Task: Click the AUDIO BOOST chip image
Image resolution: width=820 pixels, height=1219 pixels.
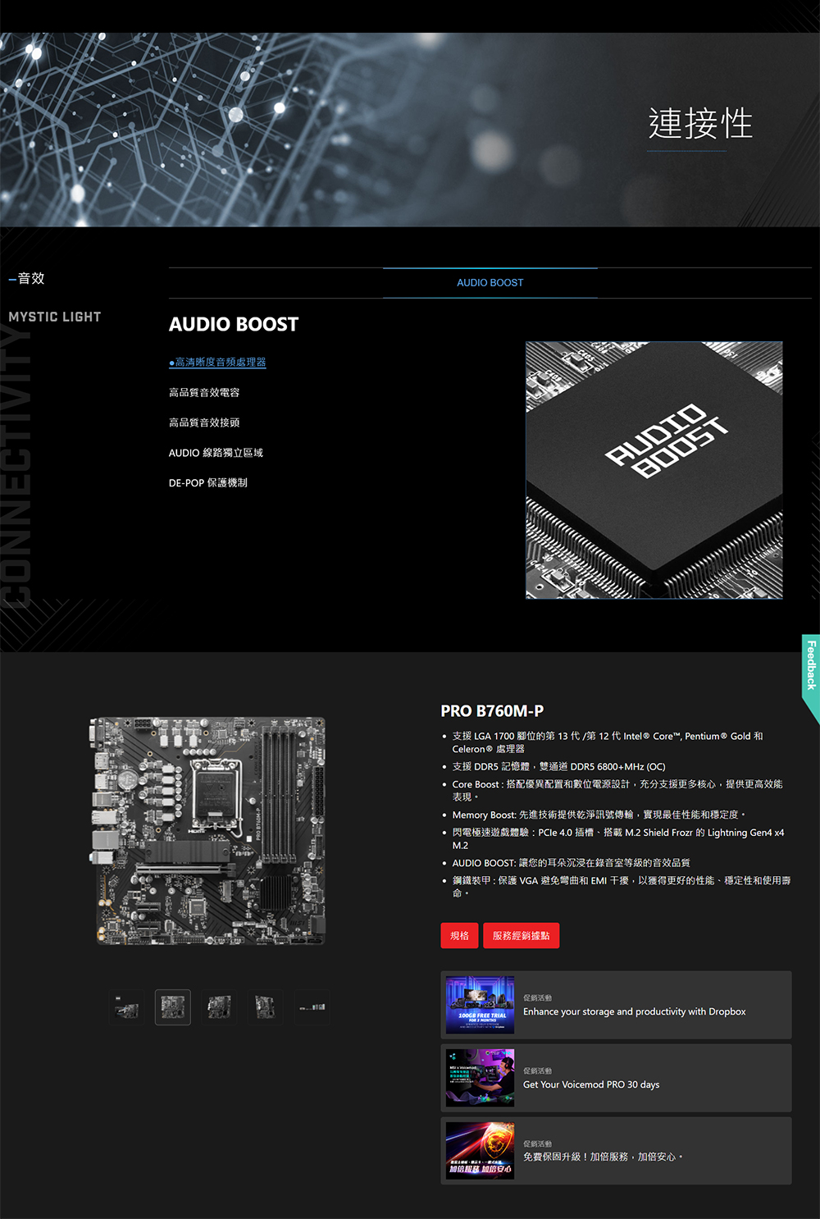Action: tap(654, 470)
